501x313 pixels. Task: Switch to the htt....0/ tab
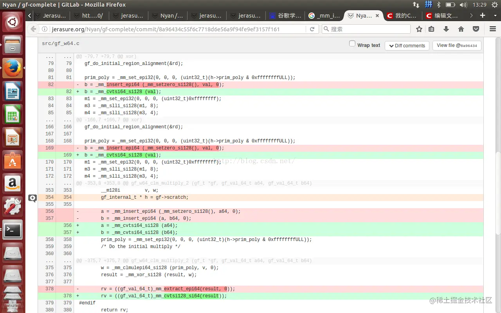point(90,16)
